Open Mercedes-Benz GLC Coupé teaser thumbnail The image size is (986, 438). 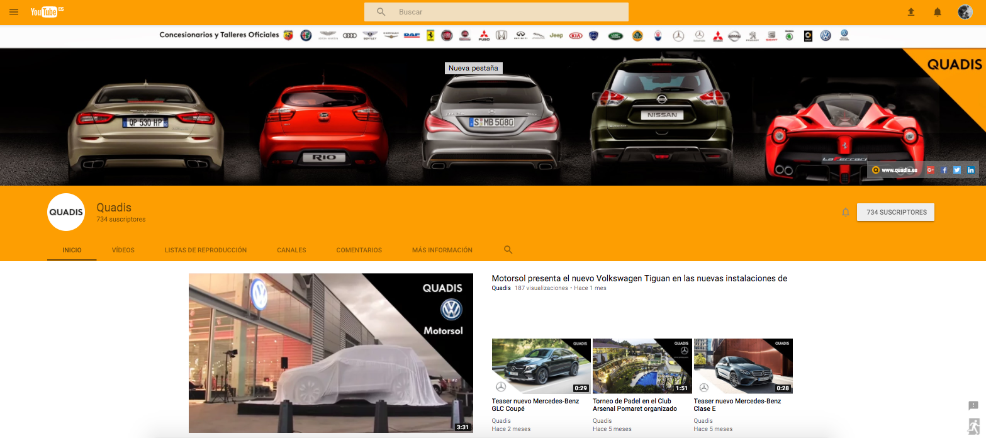(541, 366)
